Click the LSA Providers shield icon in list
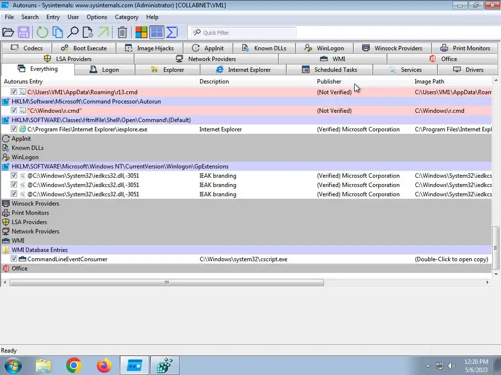 (6, 222)
